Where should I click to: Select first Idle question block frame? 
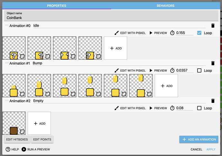tap(14, 48)
